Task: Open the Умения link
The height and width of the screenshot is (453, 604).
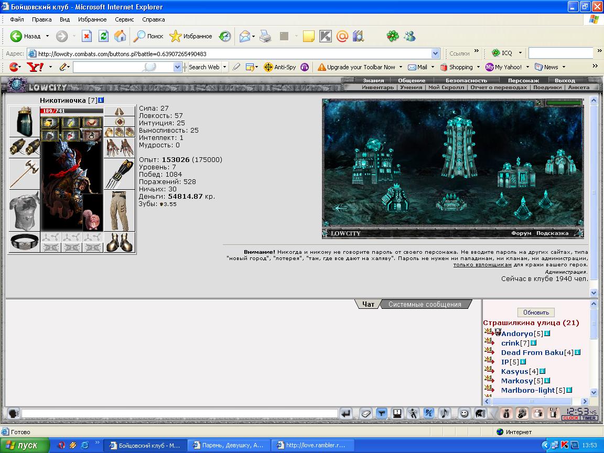Action: (x=411, y=88)
